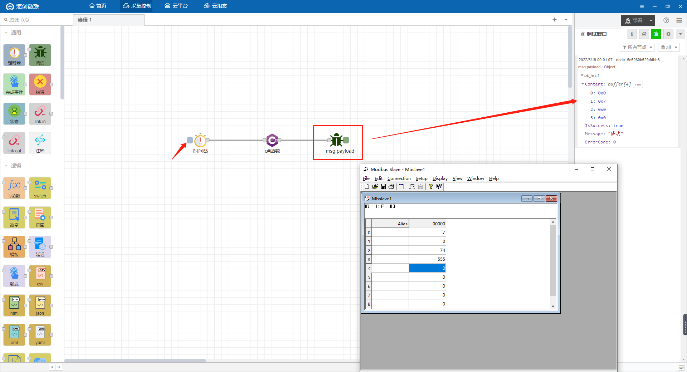Collapse the 通用 palette category
Viewport: 687px width, 372px height.
tap(13, 33)
